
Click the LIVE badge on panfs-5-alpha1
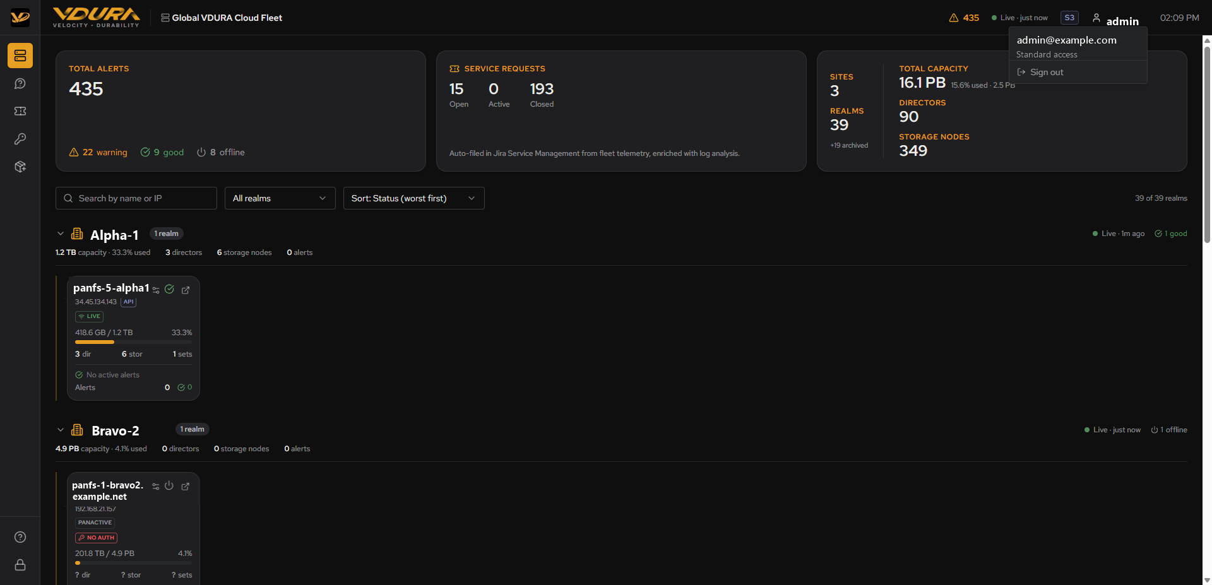pos(89,316)
